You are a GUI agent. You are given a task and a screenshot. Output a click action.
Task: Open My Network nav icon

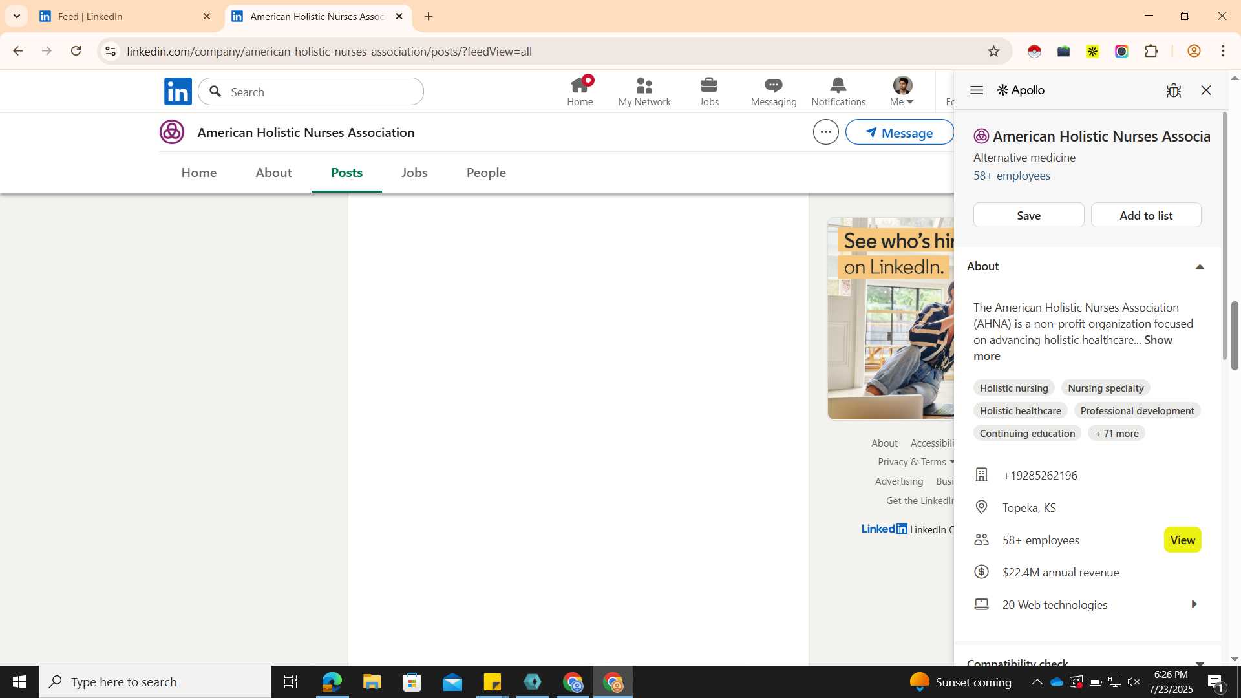pos(644,91)
